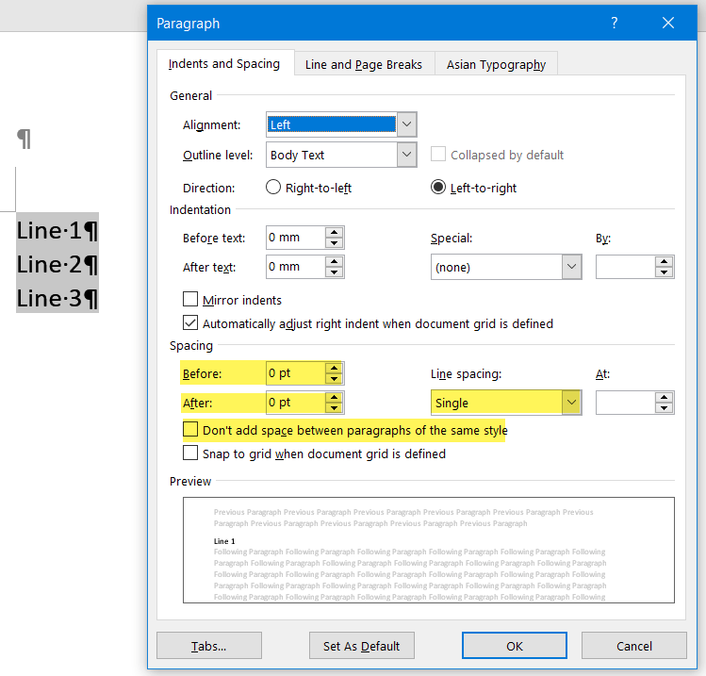Image resolution: width=706 pixels, height=676 pixels.
Task: Click the Before text indentation field
Action: coord(296,238)
